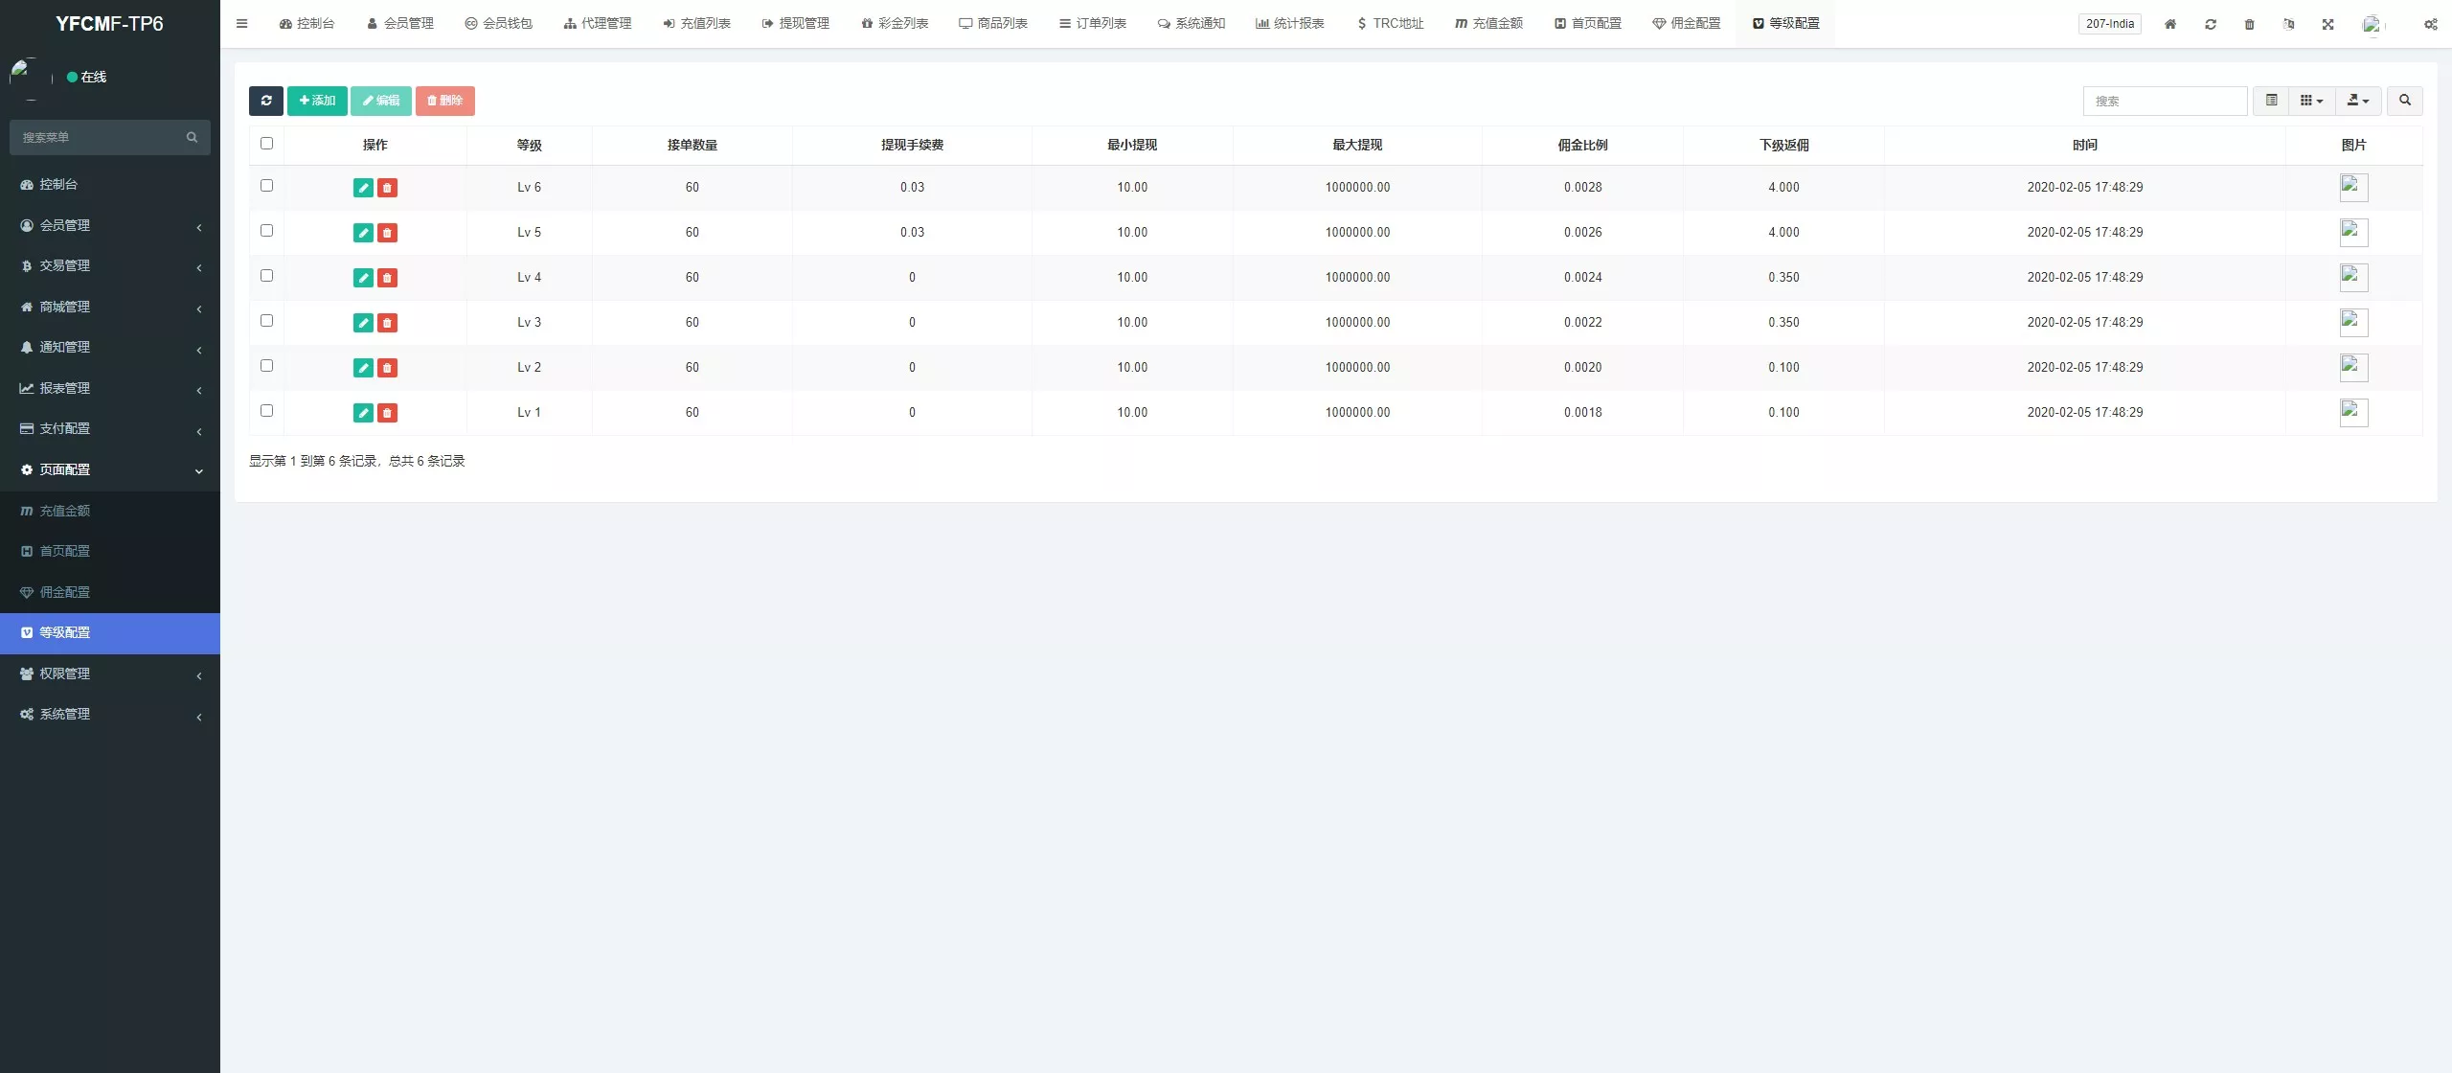Open the export data dropdown
The height and width of the screenshot is (1073, 2452).
click(x=2358, y=101)
